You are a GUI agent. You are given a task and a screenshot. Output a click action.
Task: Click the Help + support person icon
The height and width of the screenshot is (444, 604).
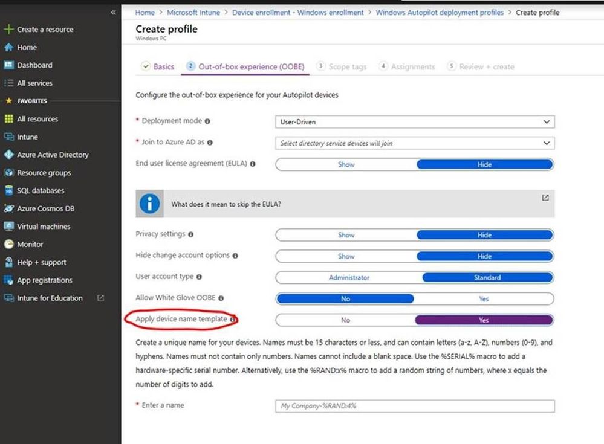click(x=8, y=262)
